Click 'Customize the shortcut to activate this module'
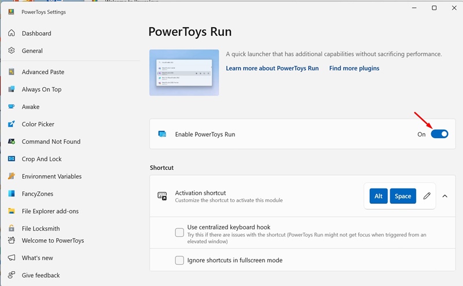Screen dimensions: 463x286 coord(229,200)
